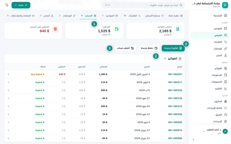
Task: Switch to مخطط الأسنان tab
Action: click(x=154, y=16)
